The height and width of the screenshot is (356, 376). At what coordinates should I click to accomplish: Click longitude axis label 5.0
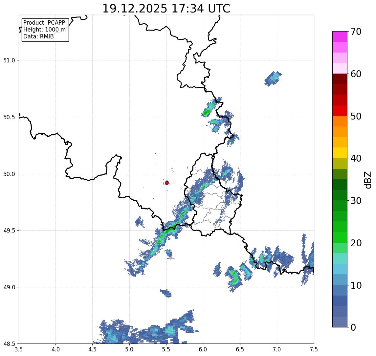click(129, 349)
